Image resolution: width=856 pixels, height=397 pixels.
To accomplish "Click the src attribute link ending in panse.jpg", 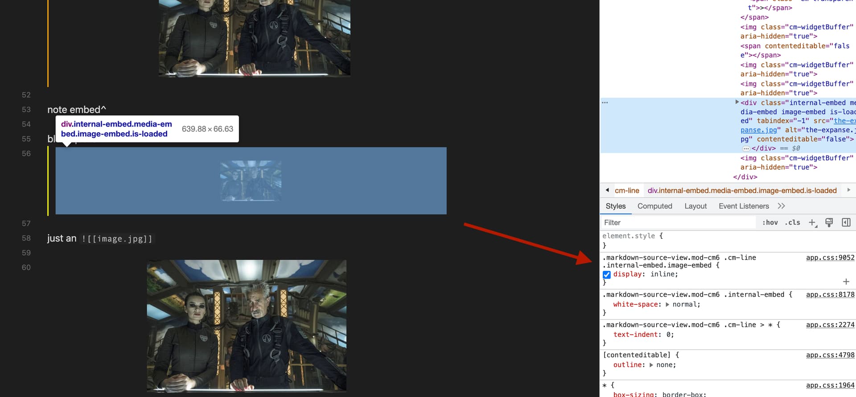I will (x=758, y=130).
